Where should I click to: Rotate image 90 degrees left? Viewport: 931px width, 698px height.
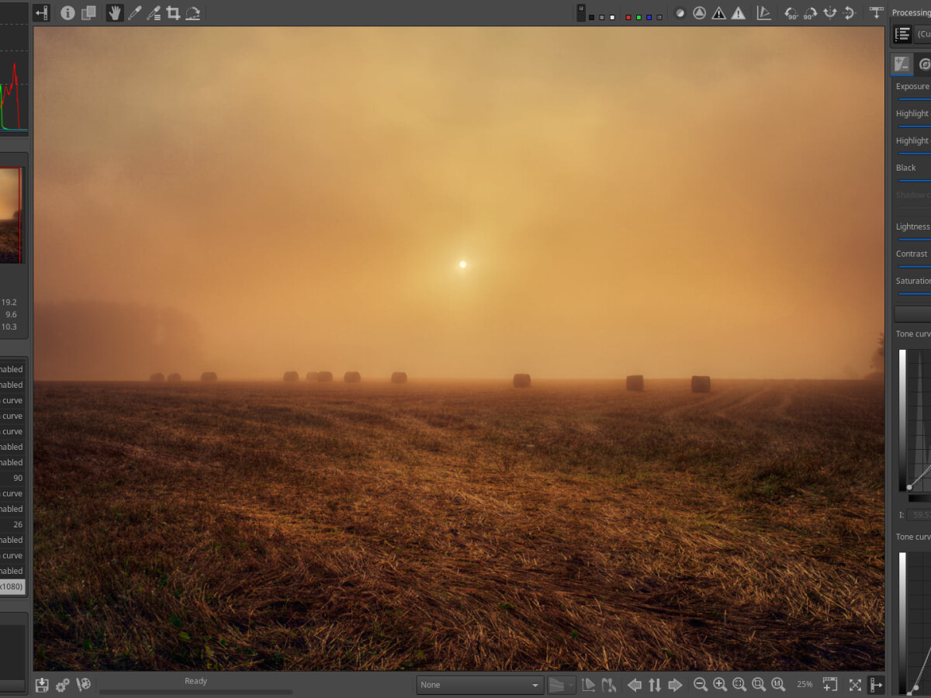pyautogui.click(x=791, y=13)
